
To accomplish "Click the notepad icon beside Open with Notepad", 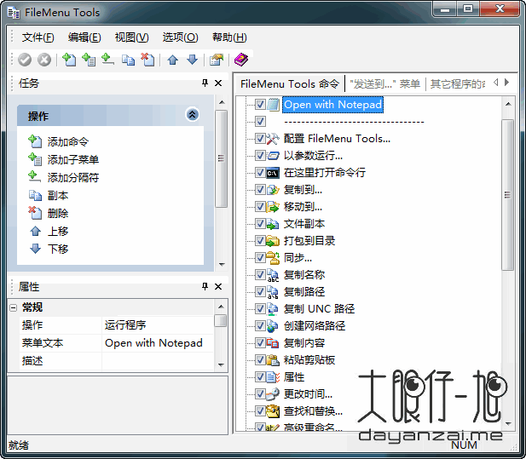I will pos(273,105).
